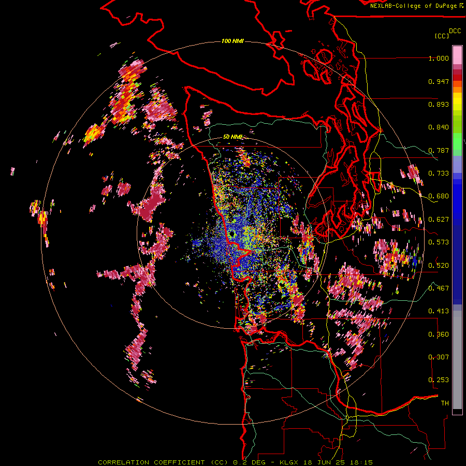The width and height of the screenshot is (466, 466).
Task: Select the 0.360 color bar value
Action: click(x=439, y=334)
